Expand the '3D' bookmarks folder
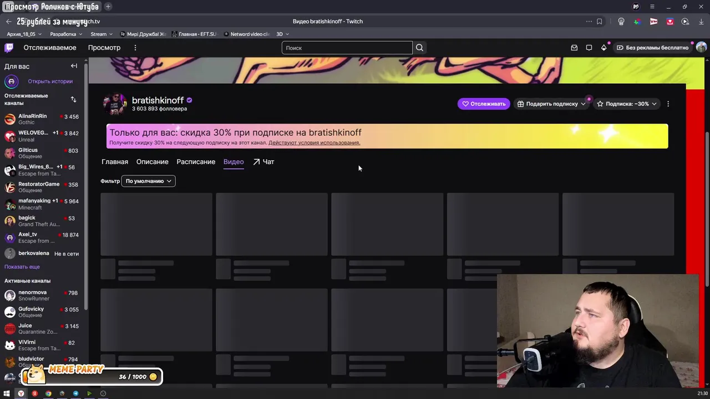The width and height of the screenshot is (710, 399). tap(282, 34)
